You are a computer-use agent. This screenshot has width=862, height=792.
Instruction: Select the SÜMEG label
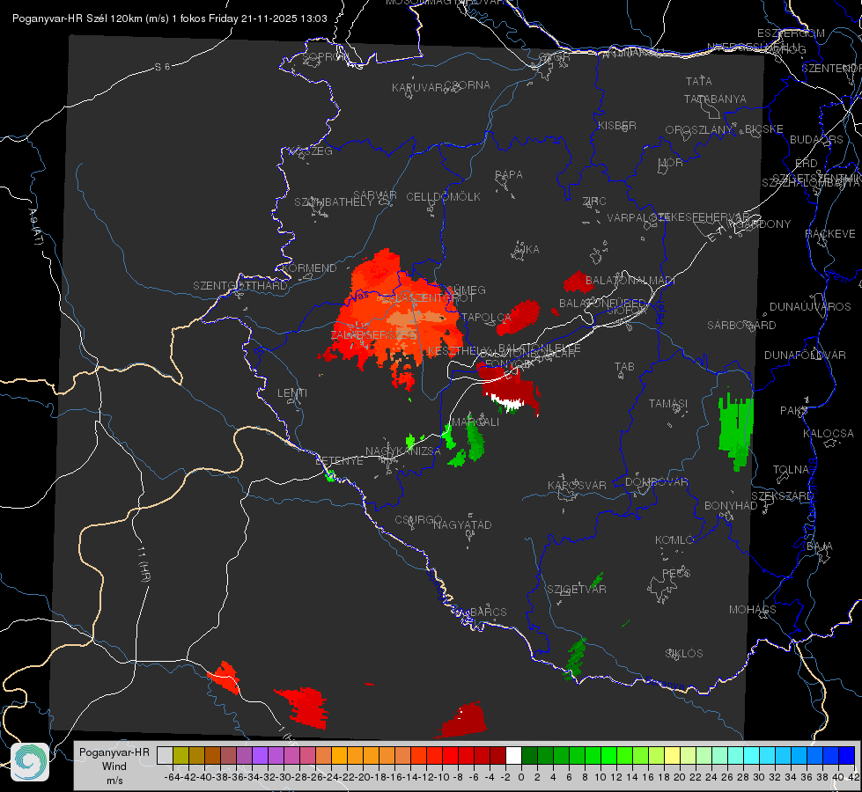466,290
